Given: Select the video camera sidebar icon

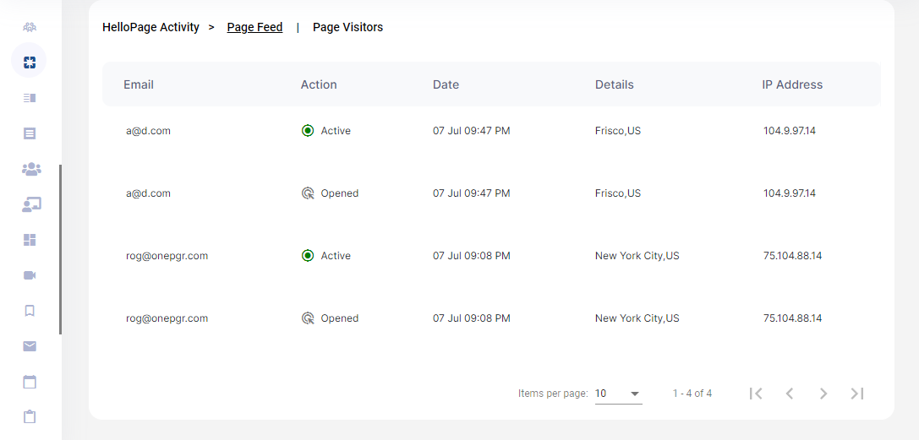Looking at the screenshot, I should (30, 275).
